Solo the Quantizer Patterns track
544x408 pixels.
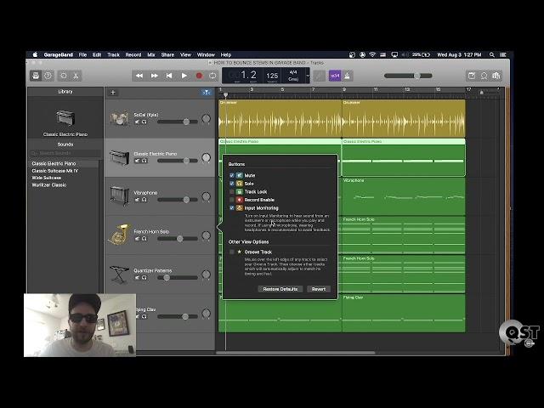[x=144, y=278]
